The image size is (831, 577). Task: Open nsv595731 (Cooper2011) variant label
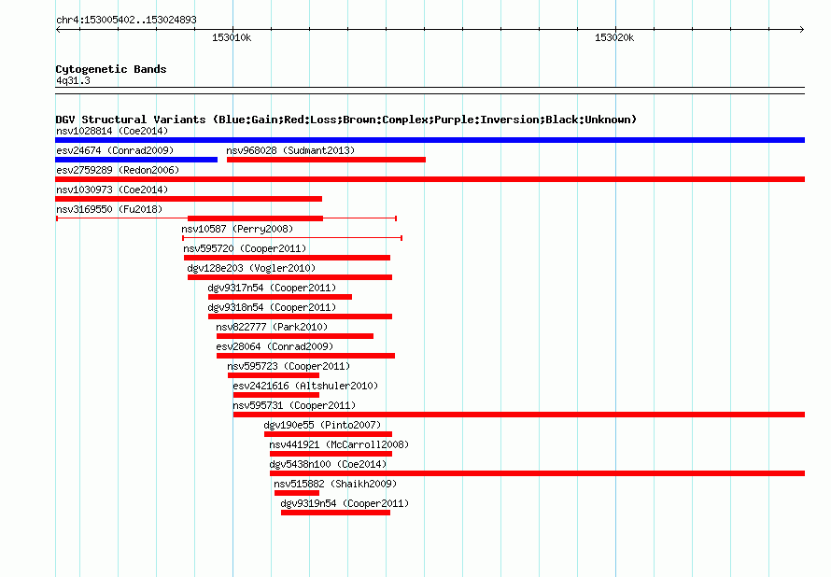coord(294,405)
